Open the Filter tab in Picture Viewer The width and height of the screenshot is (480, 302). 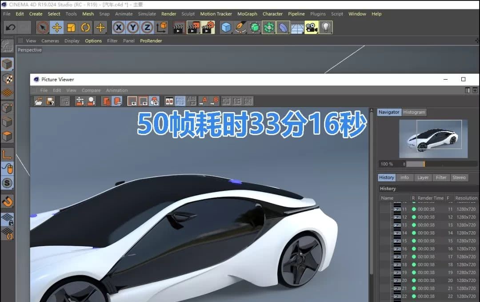tap(441, 177)
